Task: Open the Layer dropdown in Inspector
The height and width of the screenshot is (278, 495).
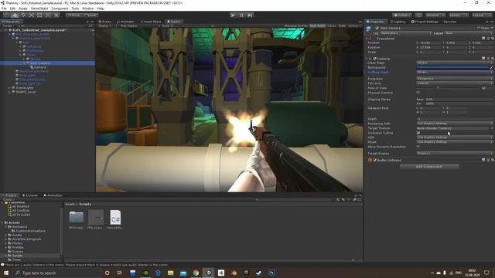Action: (469, 33)
